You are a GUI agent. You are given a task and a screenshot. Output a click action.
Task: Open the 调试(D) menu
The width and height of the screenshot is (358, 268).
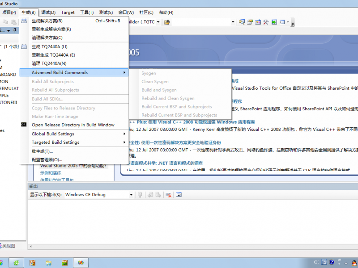tap(48, 13)
